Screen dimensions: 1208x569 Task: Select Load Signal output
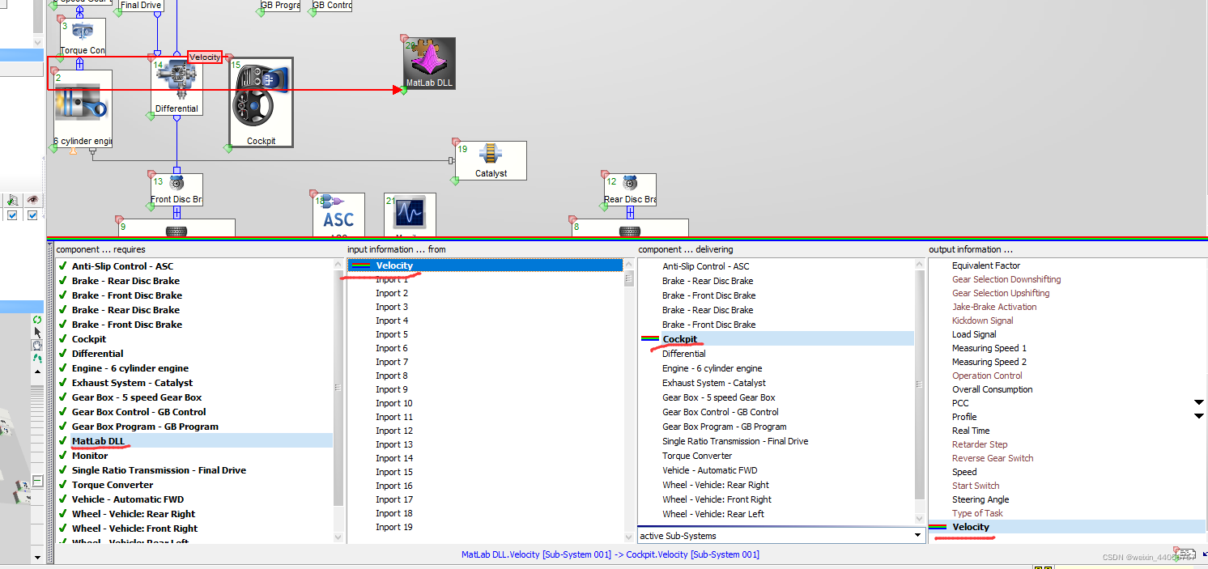pyautogui.click(x=974, y=334)
